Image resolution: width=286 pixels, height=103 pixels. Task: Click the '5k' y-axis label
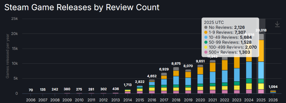[15, 79]
